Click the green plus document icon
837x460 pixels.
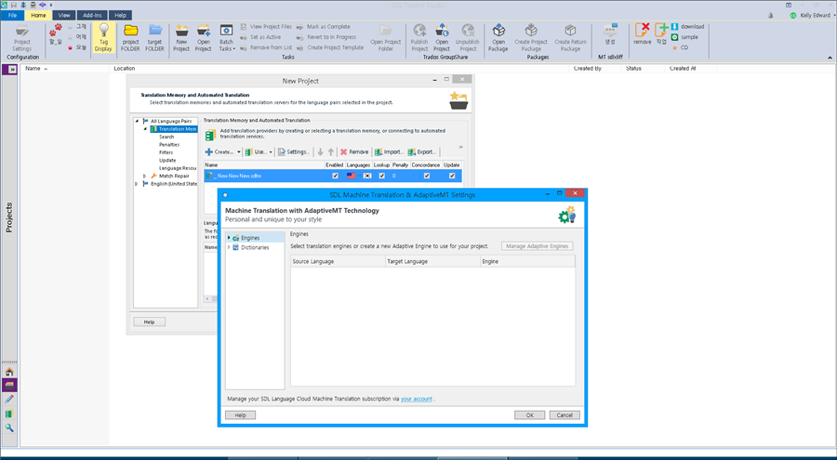click(x=661, y=31)
